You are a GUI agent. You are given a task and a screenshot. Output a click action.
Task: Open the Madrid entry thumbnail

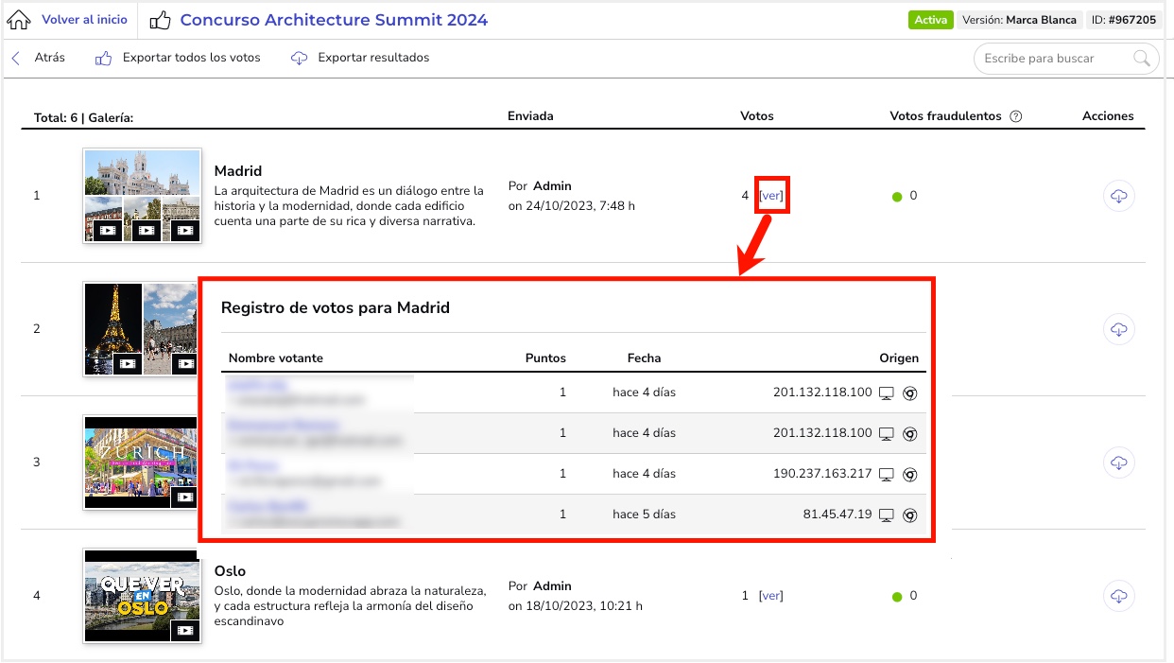point(142,196)
